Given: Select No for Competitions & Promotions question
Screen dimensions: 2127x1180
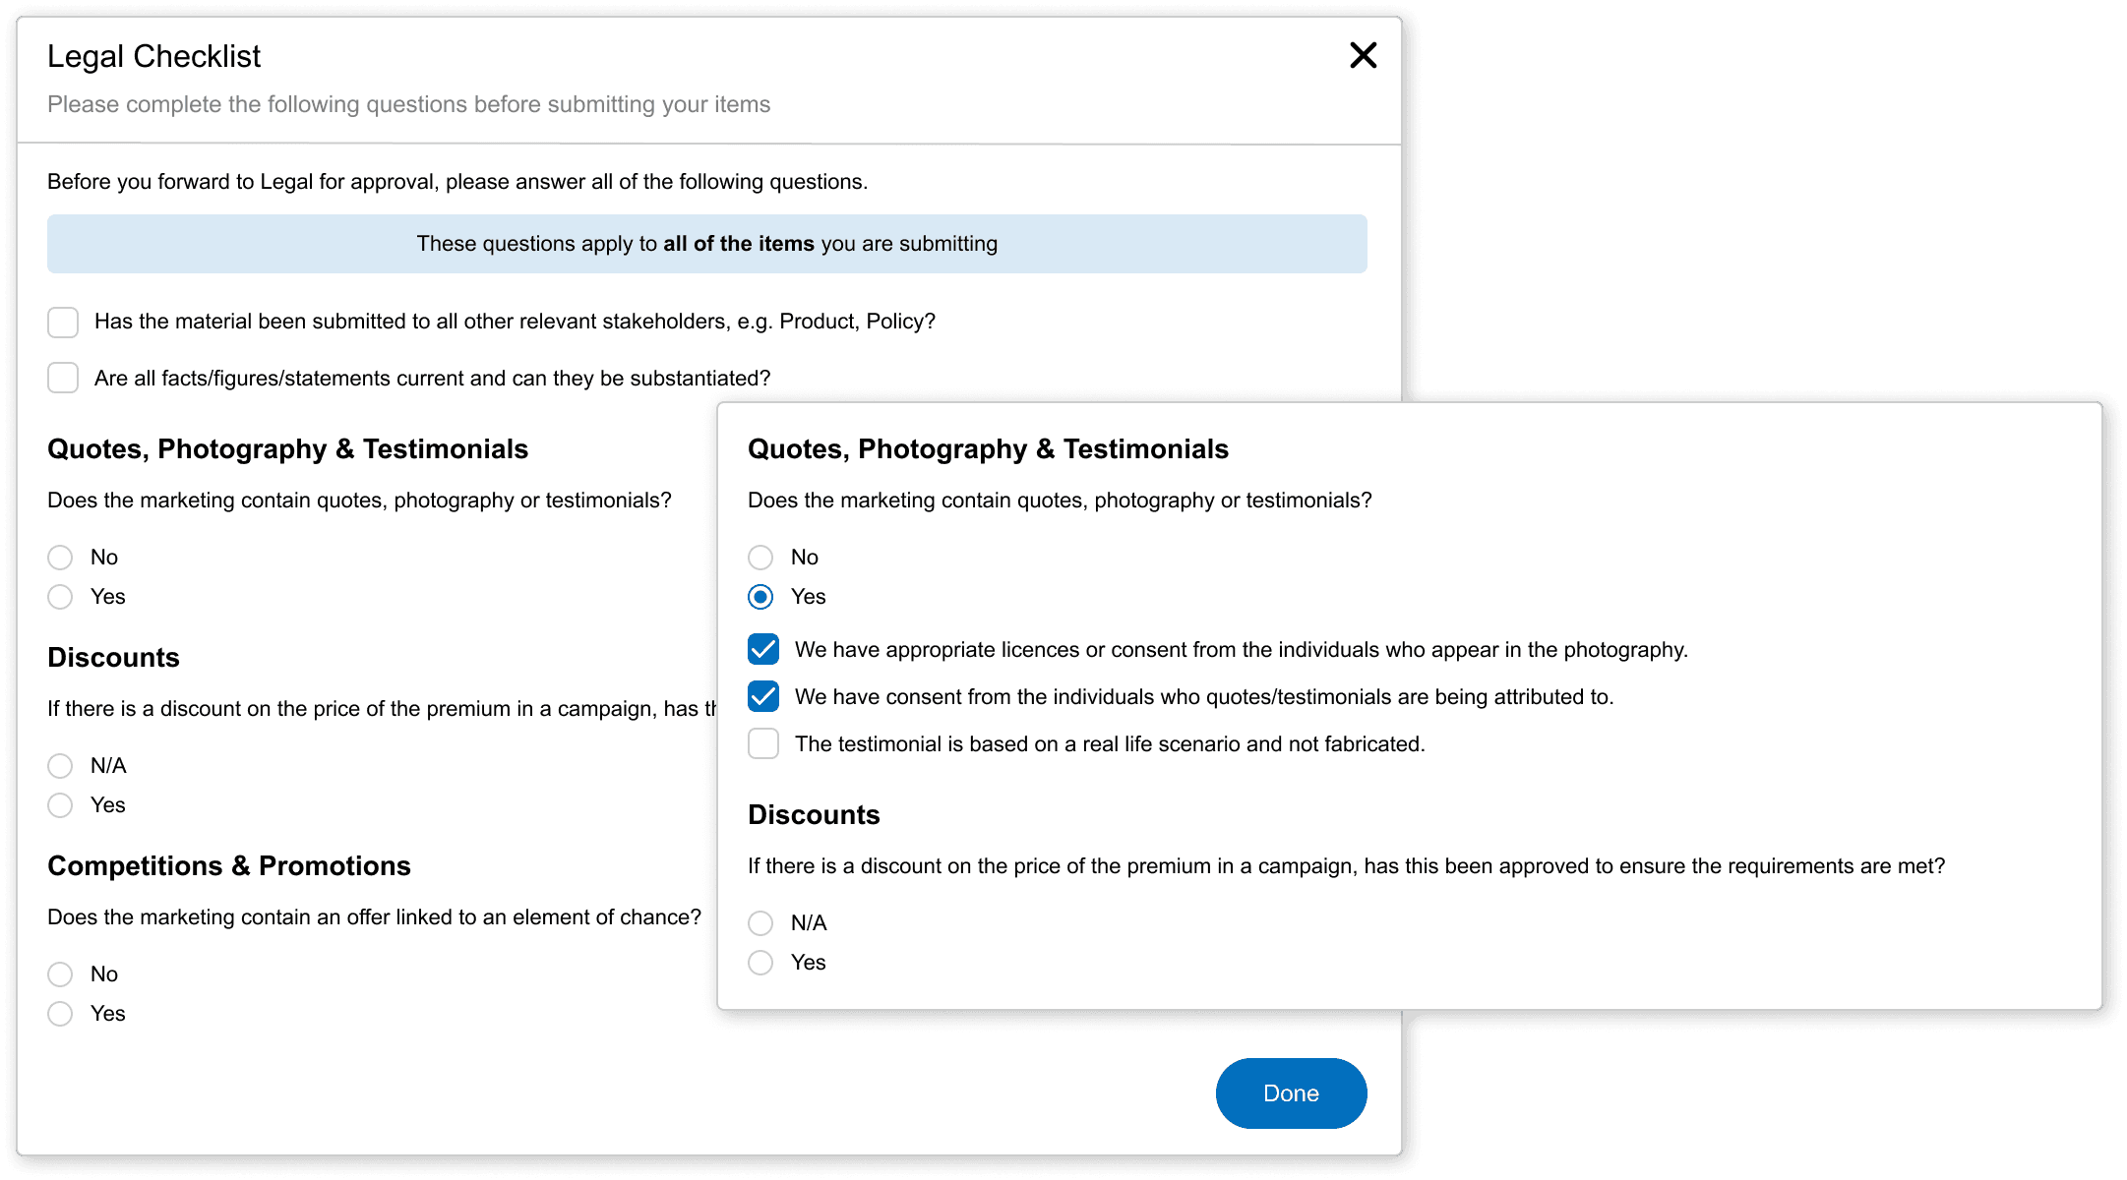Looking at the screenshot, I should click(x=60, y=973).
